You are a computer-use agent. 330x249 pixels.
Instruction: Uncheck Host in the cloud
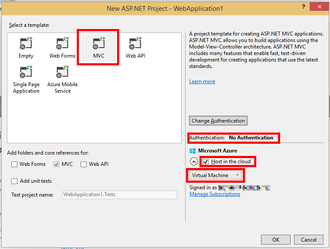(x=206, y=162)
